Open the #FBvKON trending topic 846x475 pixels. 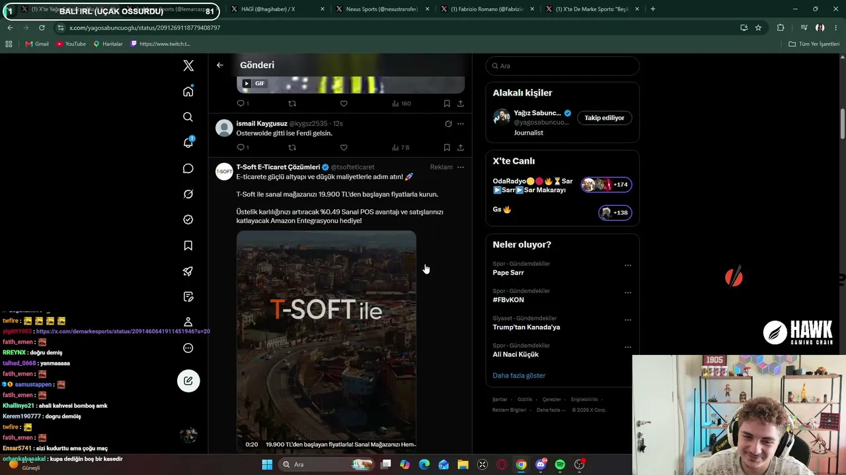(x=508, y=300)
